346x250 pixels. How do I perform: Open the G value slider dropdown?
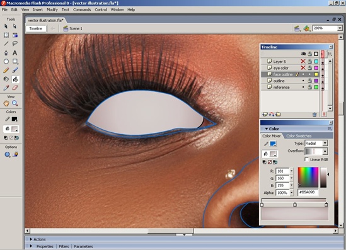(x=292, y=178)
